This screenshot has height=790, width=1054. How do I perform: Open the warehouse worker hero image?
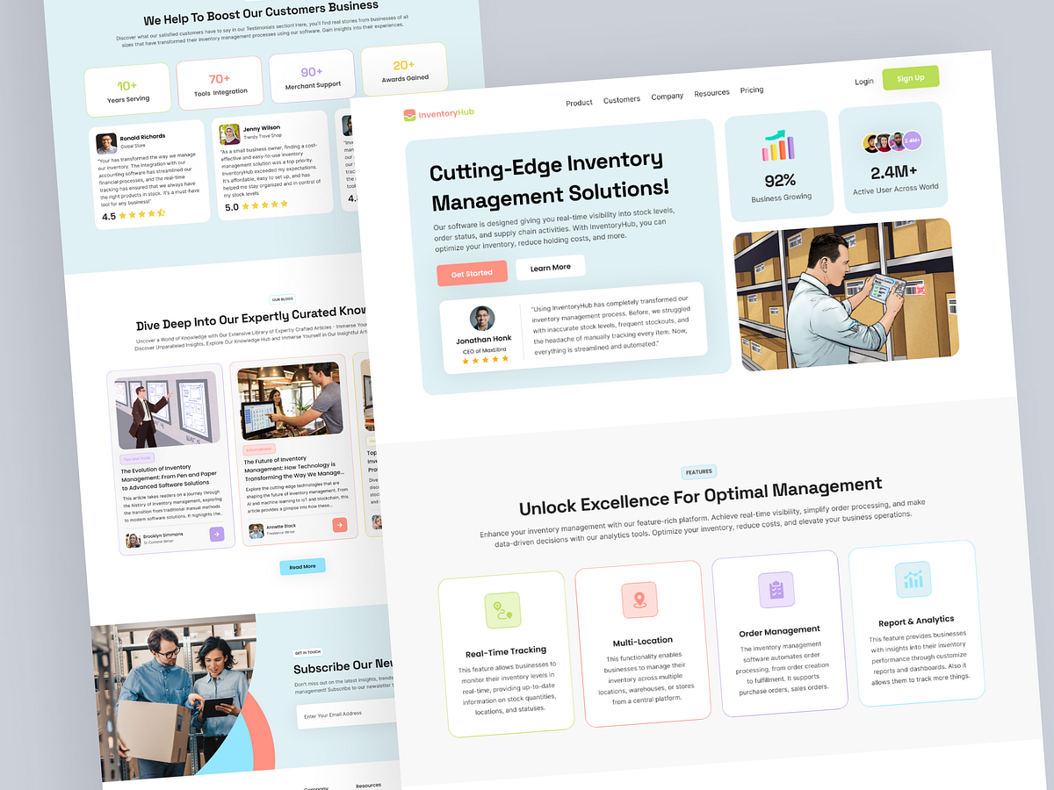pyautogui.click(x=847, y=294)
